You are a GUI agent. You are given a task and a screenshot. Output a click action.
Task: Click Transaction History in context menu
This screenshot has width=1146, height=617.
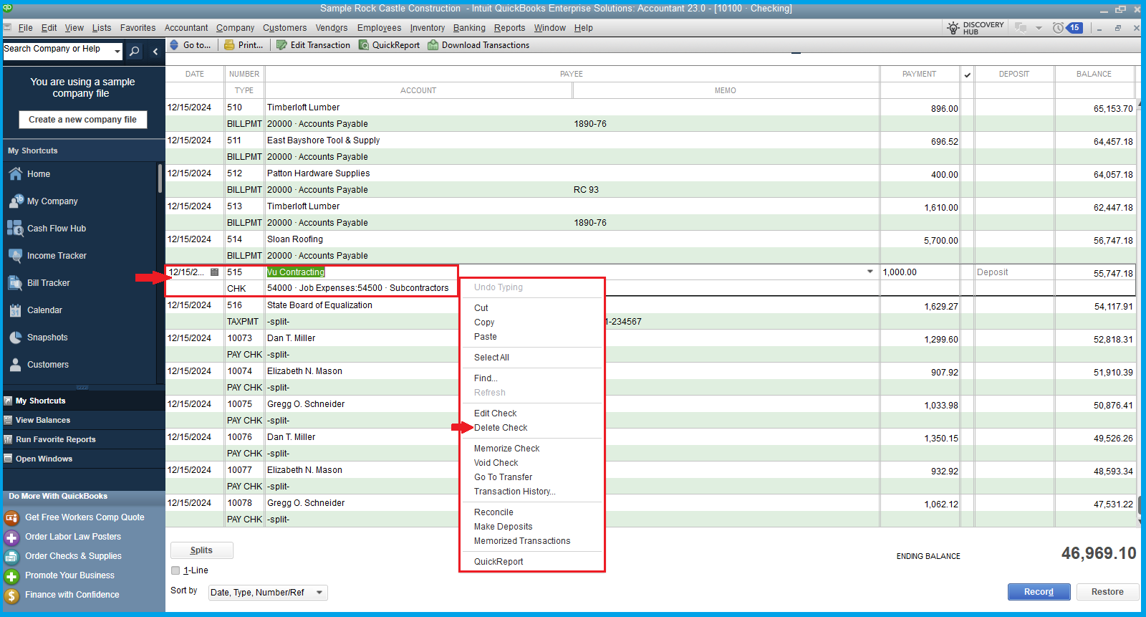[514, 492]
